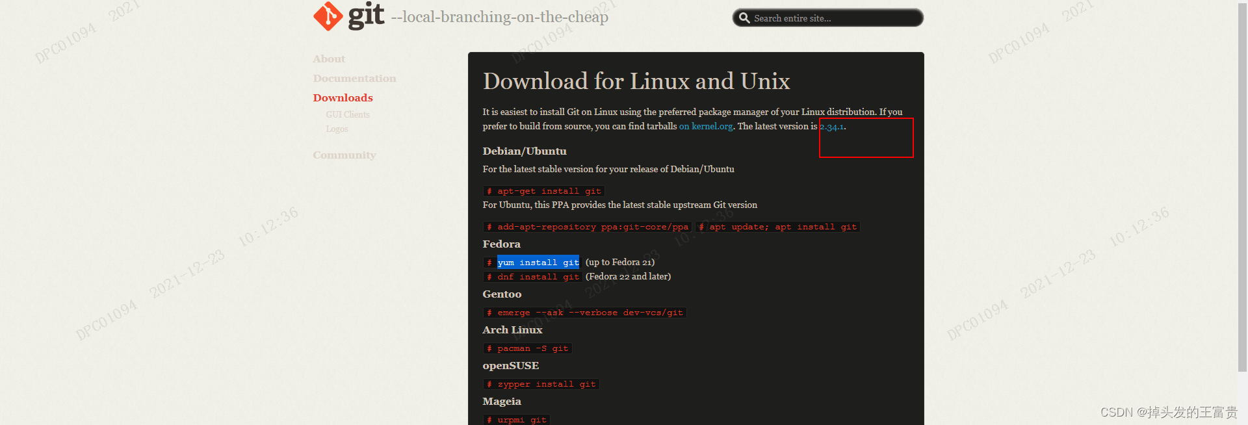Click the apt-get install git command
This screenshot has height=425, width=1248.
[x=544, y=191]
